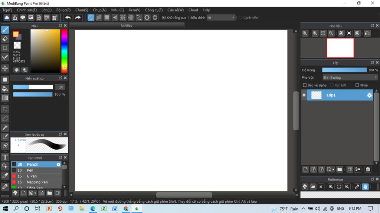Select the Magic Wand tool
The image size is (380, 213).
click(x=5, y=128)
